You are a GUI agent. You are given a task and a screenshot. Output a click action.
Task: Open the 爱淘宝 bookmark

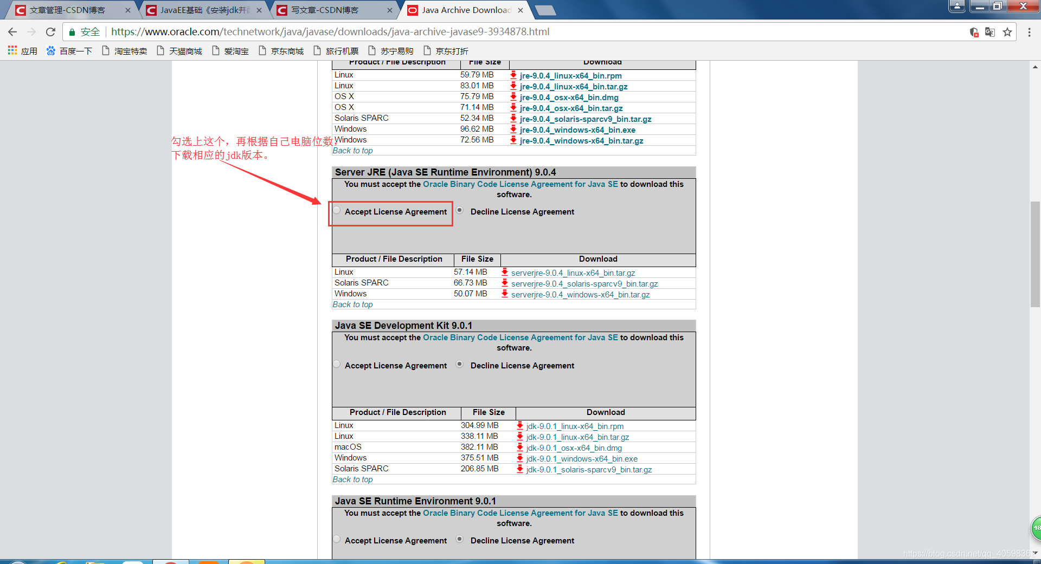[230, 51]
